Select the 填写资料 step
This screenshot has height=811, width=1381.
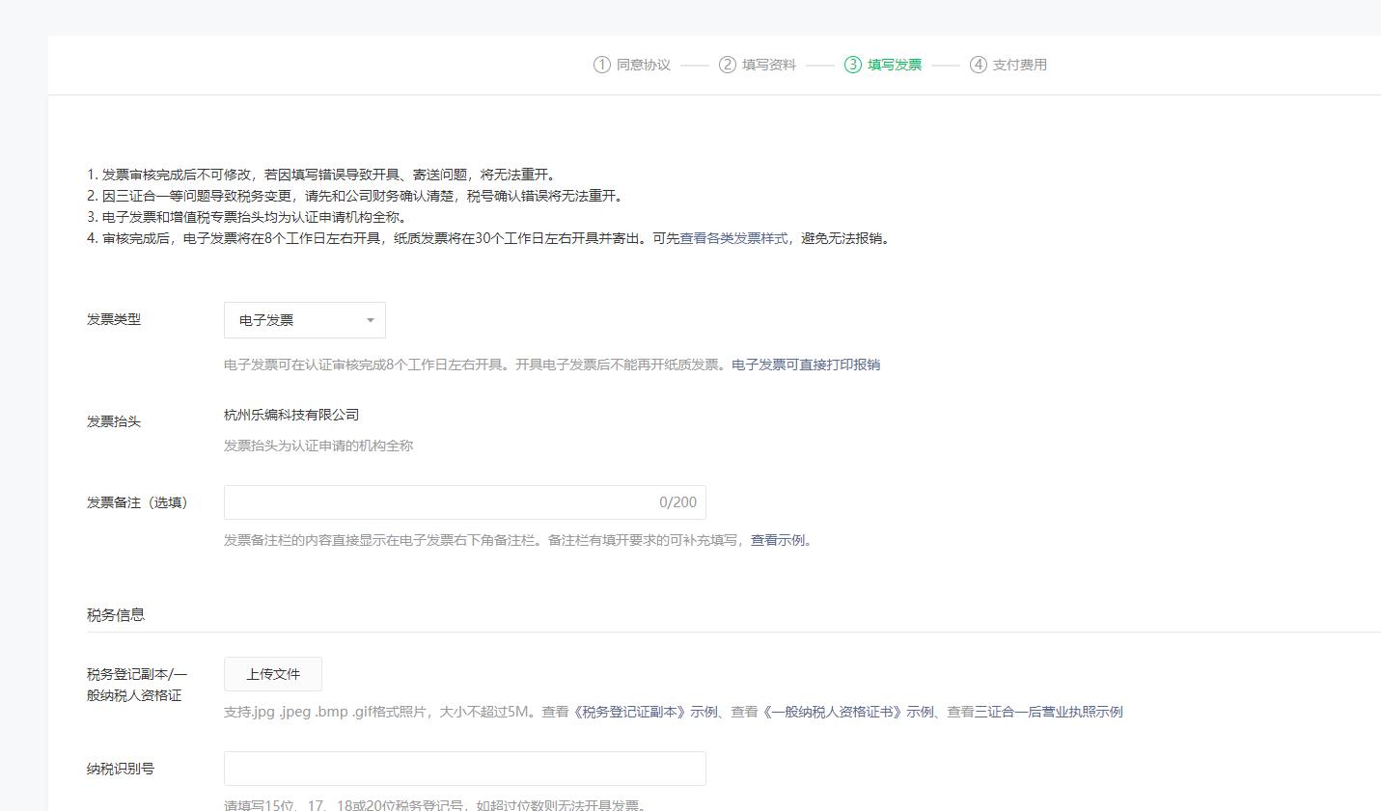pos(768,65)
